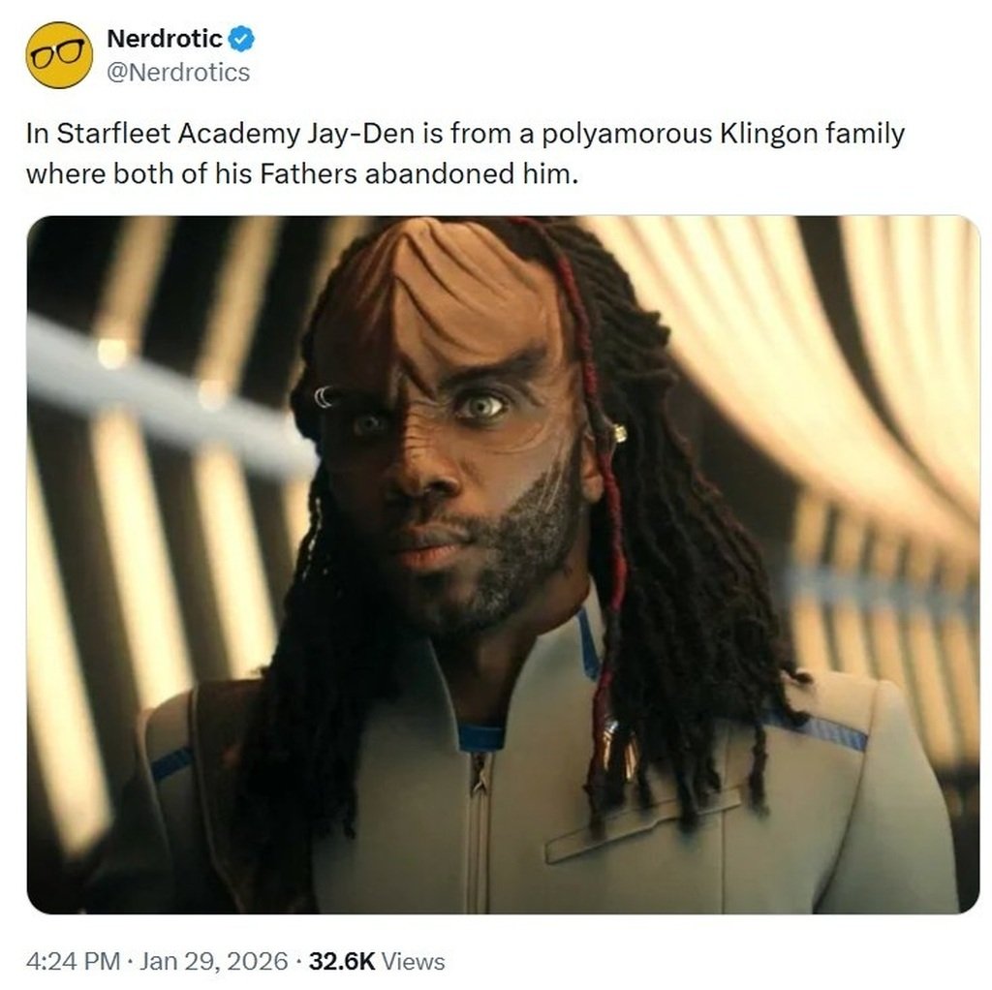Screen dimensions: 992x990
Task: Click the 32.6K view count number
Action: pyautogui.click(x=342, y=962)
